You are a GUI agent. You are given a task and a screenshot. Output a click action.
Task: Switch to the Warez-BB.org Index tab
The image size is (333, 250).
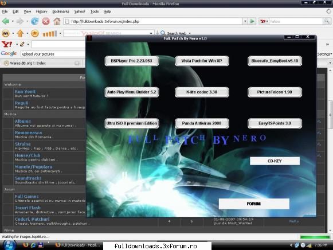(41, 63)
